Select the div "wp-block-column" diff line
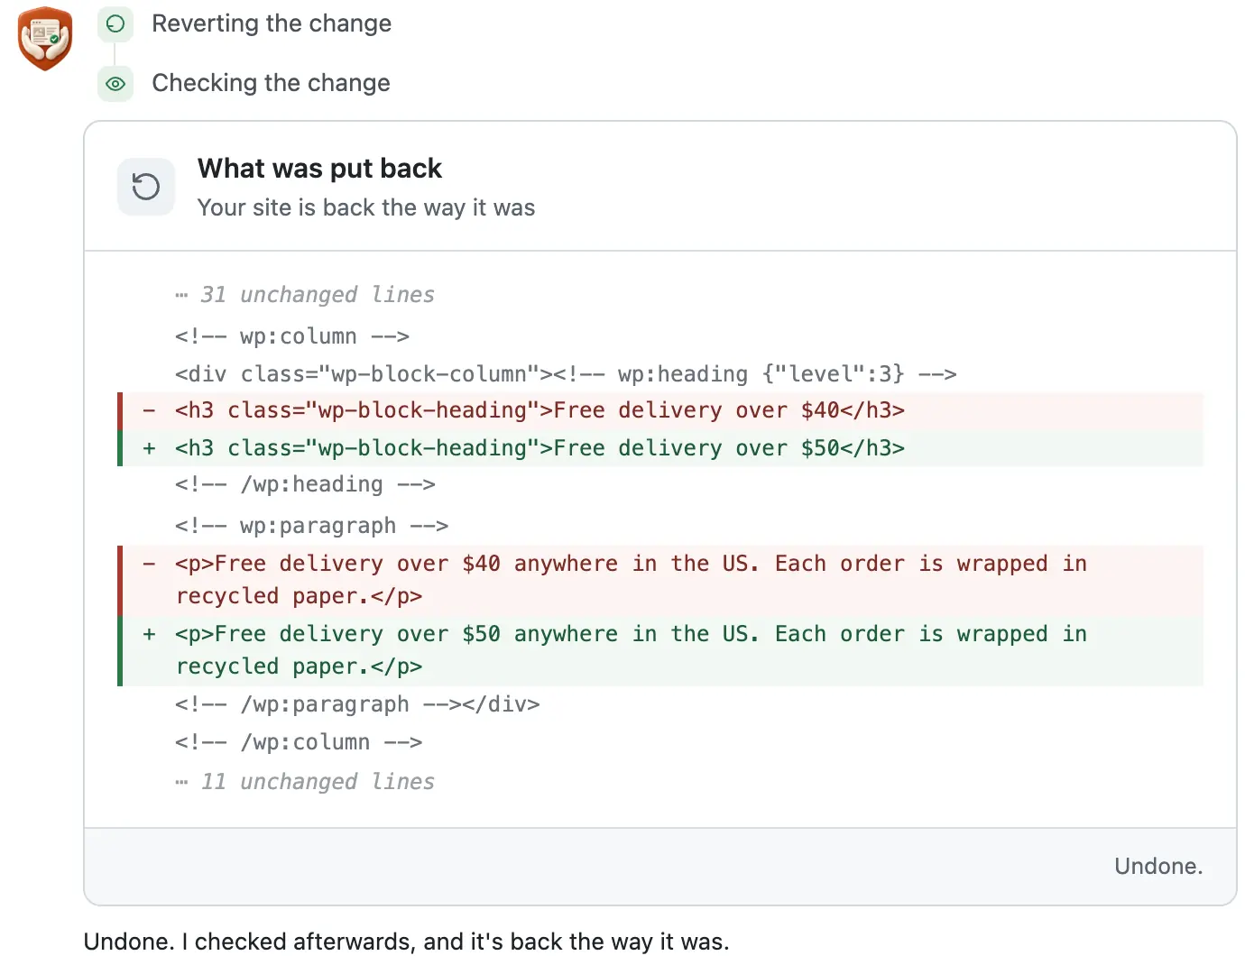This screenshot has height=974, width=1245. coord(566,374)
